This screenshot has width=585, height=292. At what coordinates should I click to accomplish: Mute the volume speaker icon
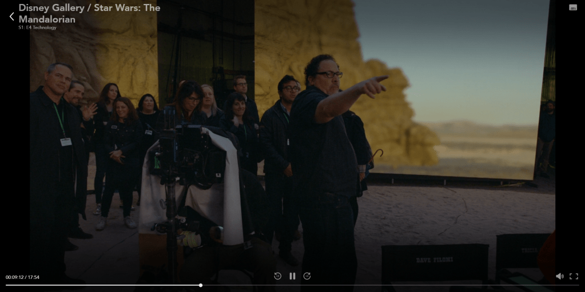(559, 276)
